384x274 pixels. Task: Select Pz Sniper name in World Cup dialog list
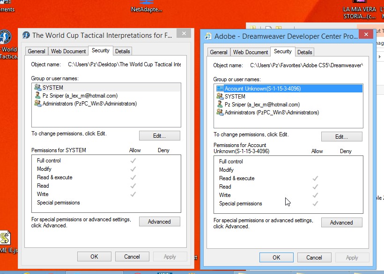(80, 96)
